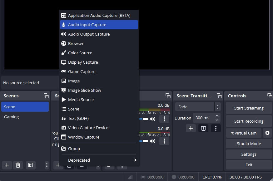Screen dimensions: 273x181
Task: Open transition properties three-dot menu
Action: pyautogui.click(x=216, y=128)
